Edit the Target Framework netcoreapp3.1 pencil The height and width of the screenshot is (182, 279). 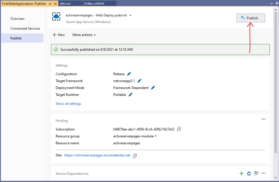coord(139,81)
